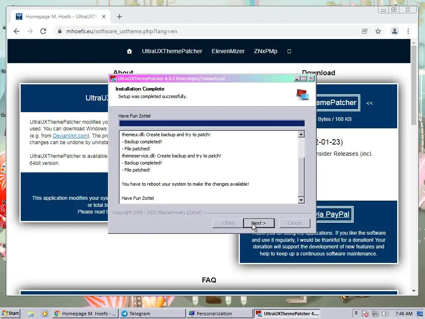This screenshot has height=319, width=425.
Task: View site lock information icon
Action: click(60, 31)
